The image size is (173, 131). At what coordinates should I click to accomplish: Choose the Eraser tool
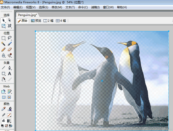[x=10, y=50]
